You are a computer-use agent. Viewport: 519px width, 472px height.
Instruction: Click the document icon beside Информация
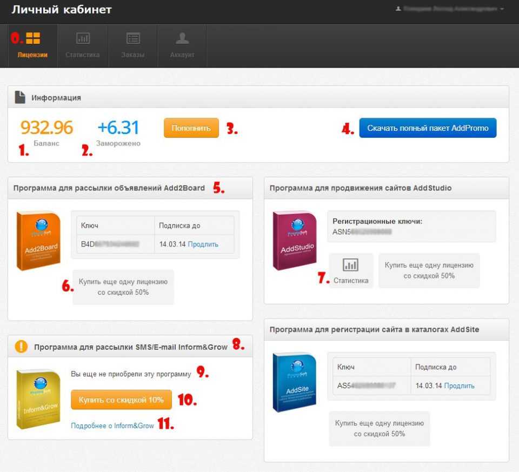20,97
